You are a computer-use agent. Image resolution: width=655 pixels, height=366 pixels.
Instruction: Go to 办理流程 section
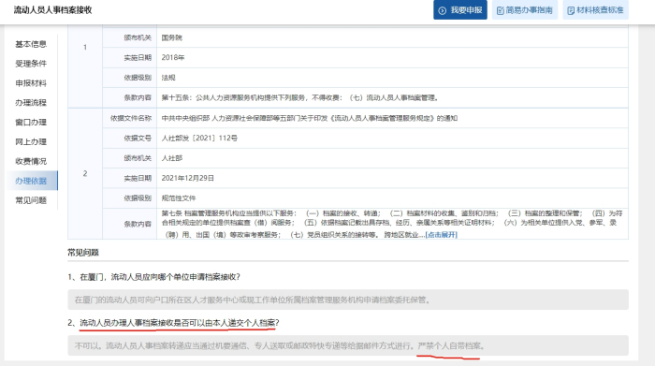click(31, 102)
